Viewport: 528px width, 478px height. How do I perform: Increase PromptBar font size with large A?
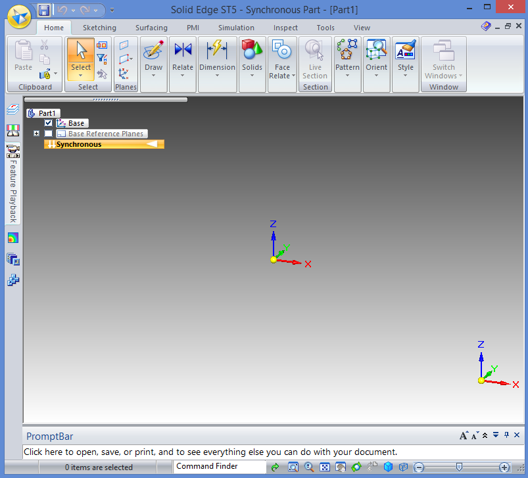[464, 435]
